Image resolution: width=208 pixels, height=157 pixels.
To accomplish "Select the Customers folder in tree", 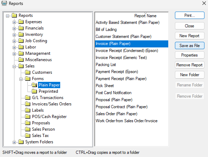I will click(42, 72).
